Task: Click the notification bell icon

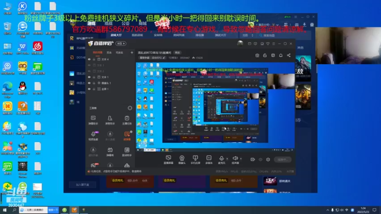Action: click(281, 55)
